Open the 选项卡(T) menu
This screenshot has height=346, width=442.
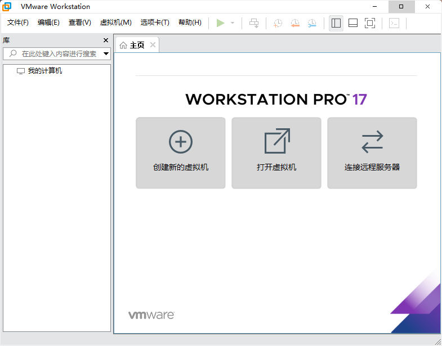coord(155,23)
